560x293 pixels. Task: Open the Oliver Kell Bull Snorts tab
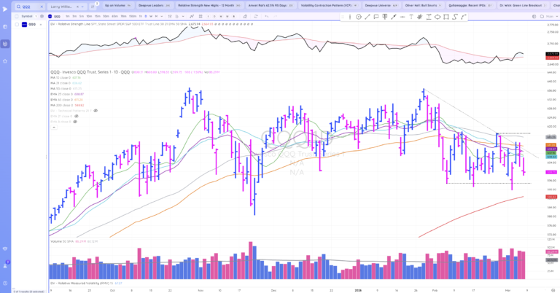(x=423, y=6)
